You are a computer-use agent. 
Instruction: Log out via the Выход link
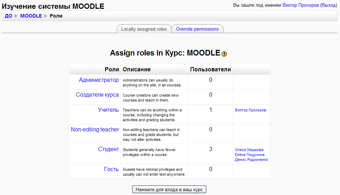(328, 5)
